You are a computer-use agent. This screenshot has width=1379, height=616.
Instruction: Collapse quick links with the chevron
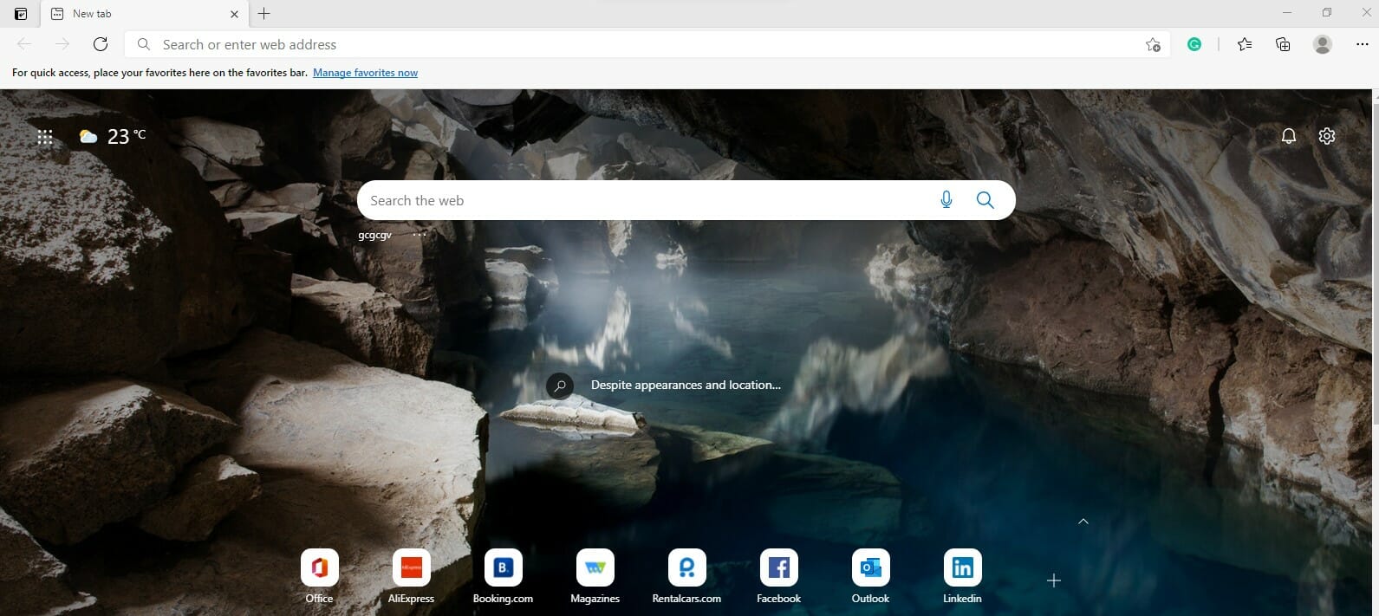click(x=1083, y=522)
